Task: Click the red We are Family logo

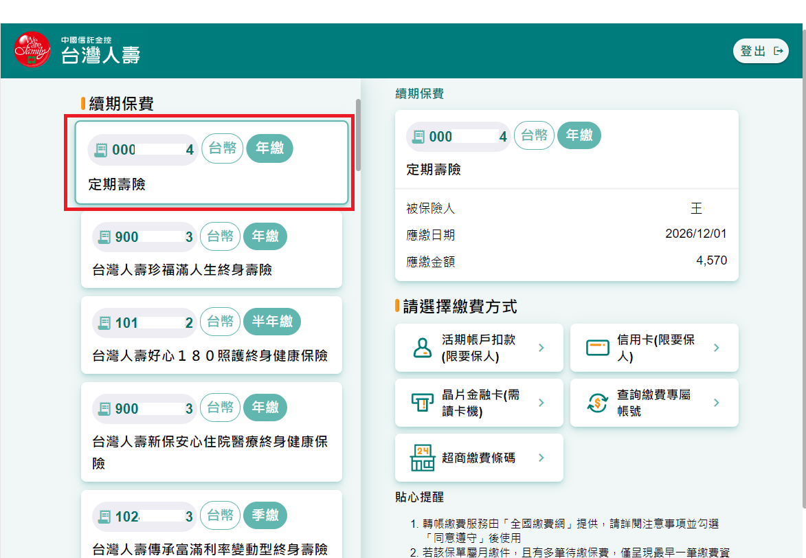Action: click(x=32, y=50)
